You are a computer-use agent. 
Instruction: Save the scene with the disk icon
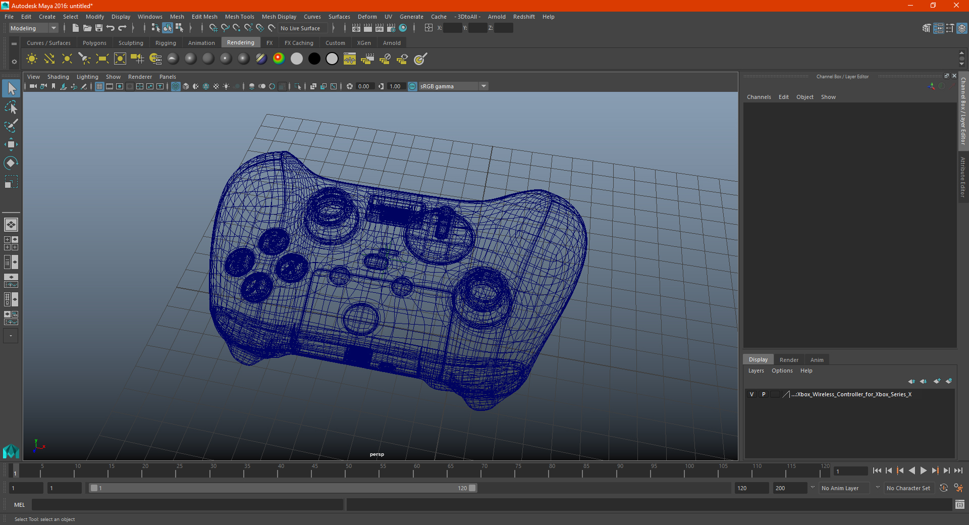(x=99, y=28)
